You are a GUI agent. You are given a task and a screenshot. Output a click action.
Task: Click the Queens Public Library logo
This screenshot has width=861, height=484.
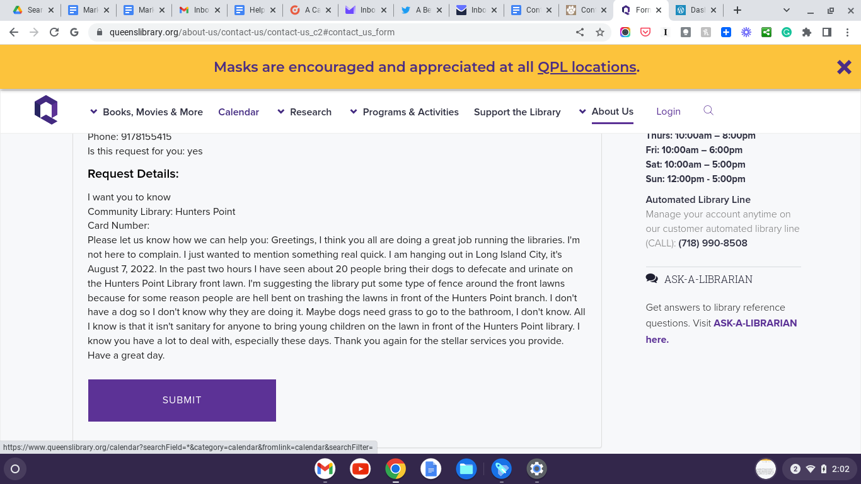[46, 110]
